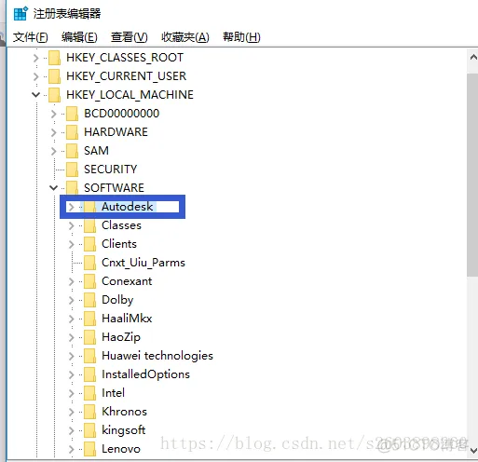Expand the HARDWARE key arrow

coord(53,132)
